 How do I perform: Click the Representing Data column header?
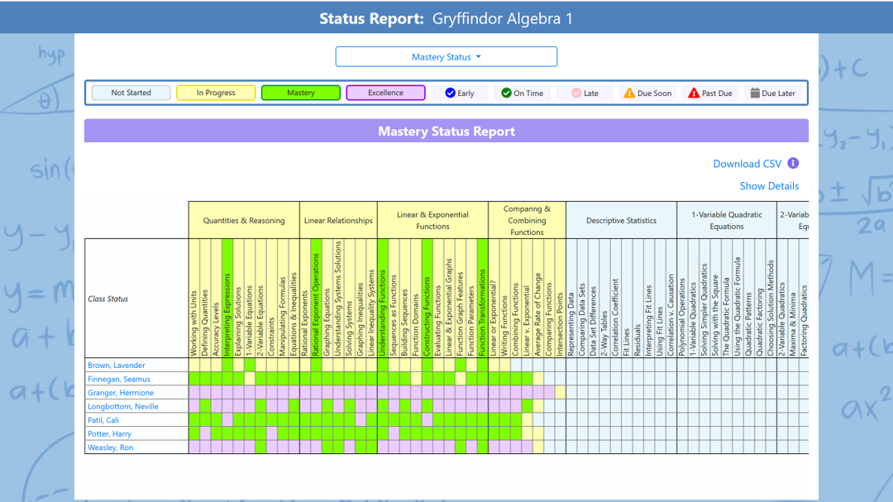(571, 298)
